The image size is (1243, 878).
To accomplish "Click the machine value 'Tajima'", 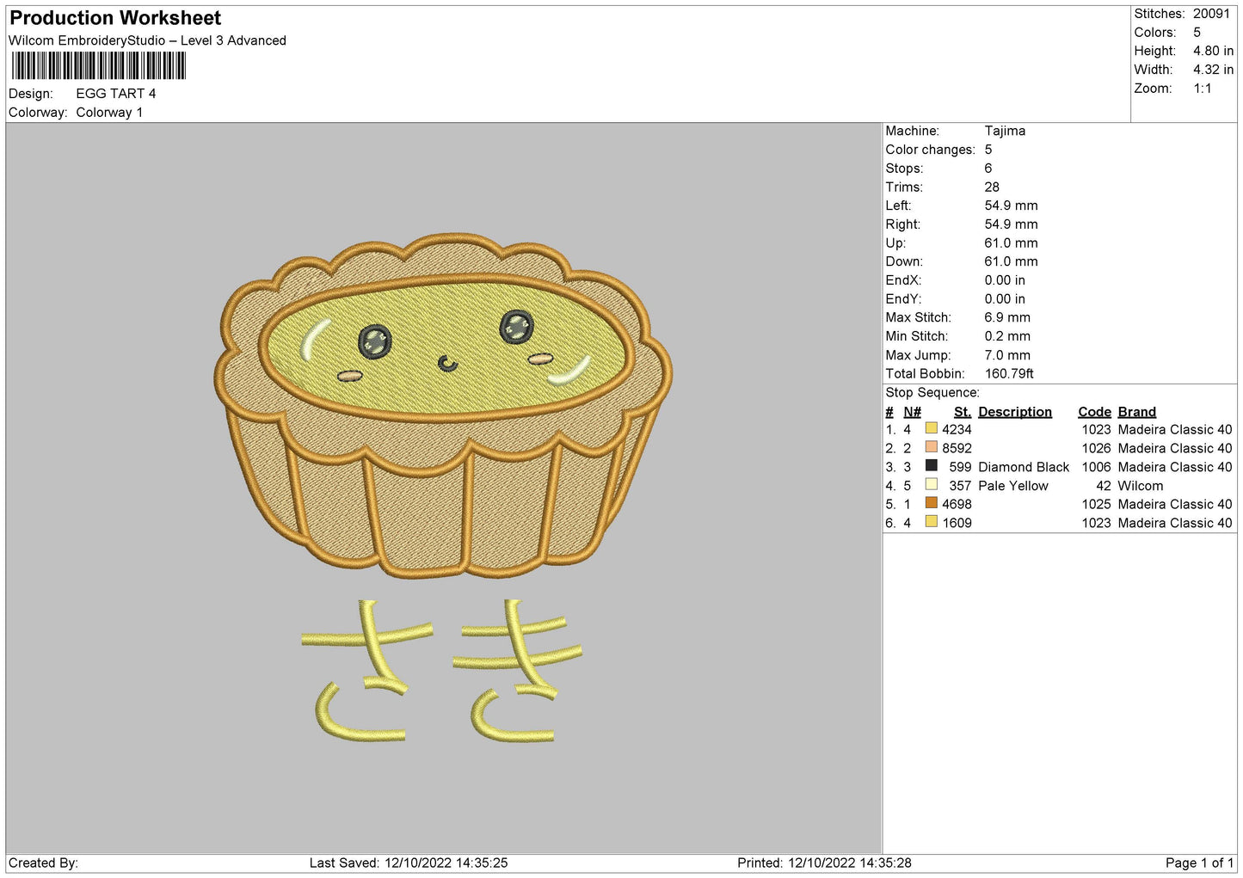I will point(1005,131).
